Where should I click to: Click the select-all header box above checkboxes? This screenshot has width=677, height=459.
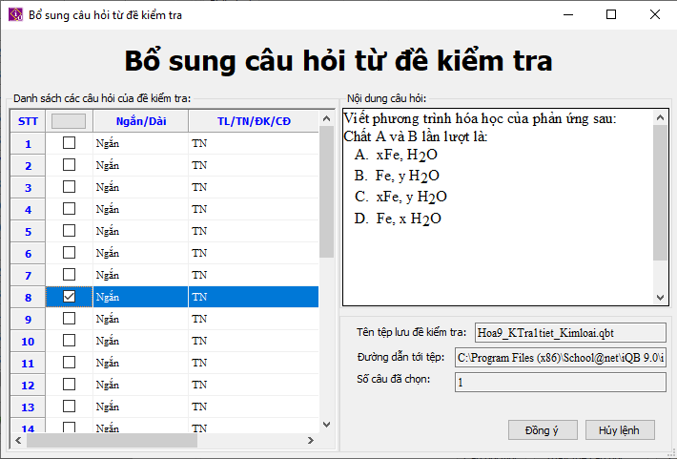pos(69,121)
